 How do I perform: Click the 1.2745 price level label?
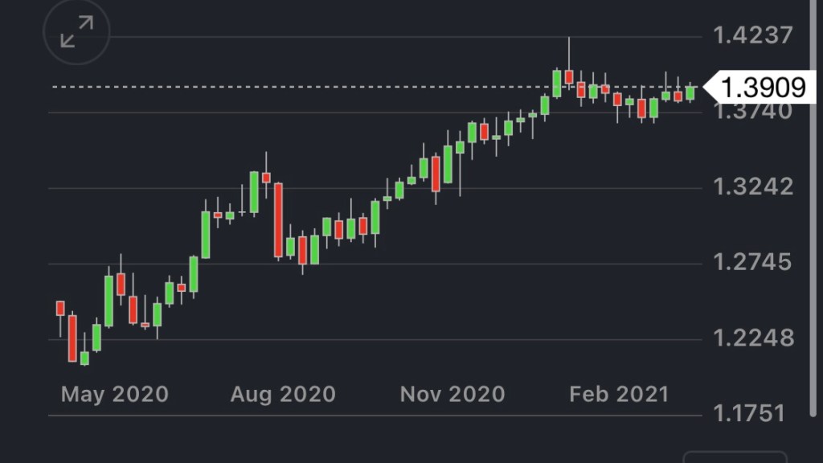753,263
